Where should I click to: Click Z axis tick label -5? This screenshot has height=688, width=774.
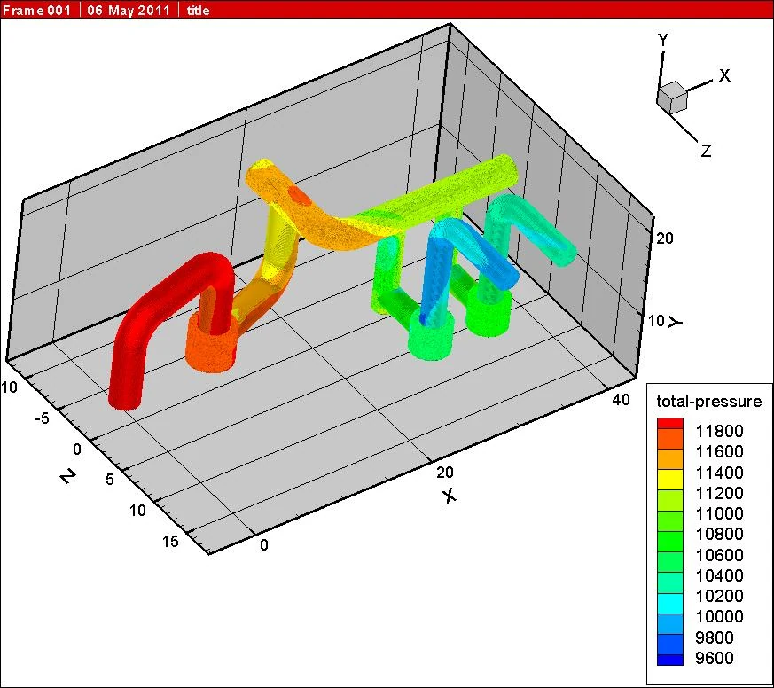[x=42, y=419]
